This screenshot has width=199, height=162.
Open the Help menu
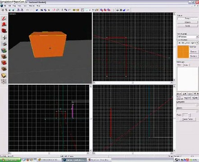coord(38,6)
